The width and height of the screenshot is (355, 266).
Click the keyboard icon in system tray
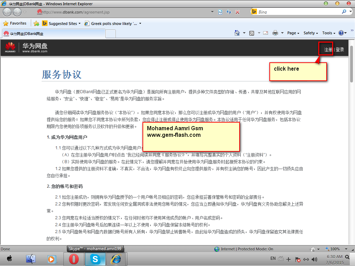[x=281, y=258]
